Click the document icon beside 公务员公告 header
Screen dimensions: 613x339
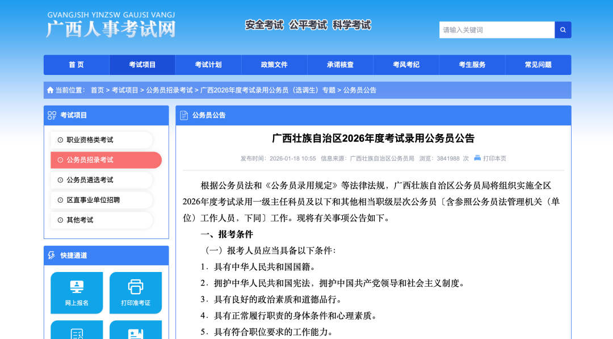(x=184, y=115)
